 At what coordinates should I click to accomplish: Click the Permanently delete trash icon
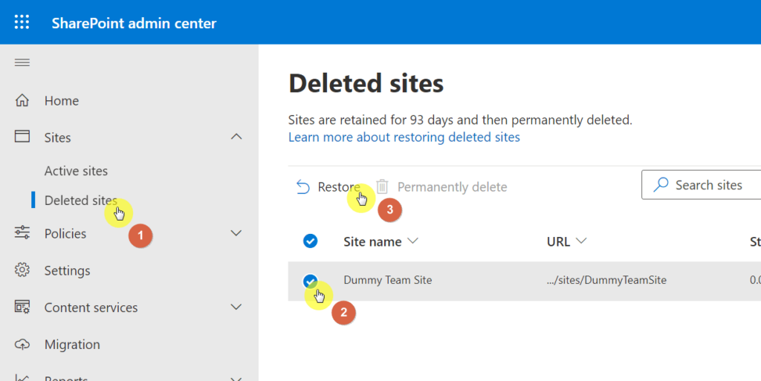382,186
